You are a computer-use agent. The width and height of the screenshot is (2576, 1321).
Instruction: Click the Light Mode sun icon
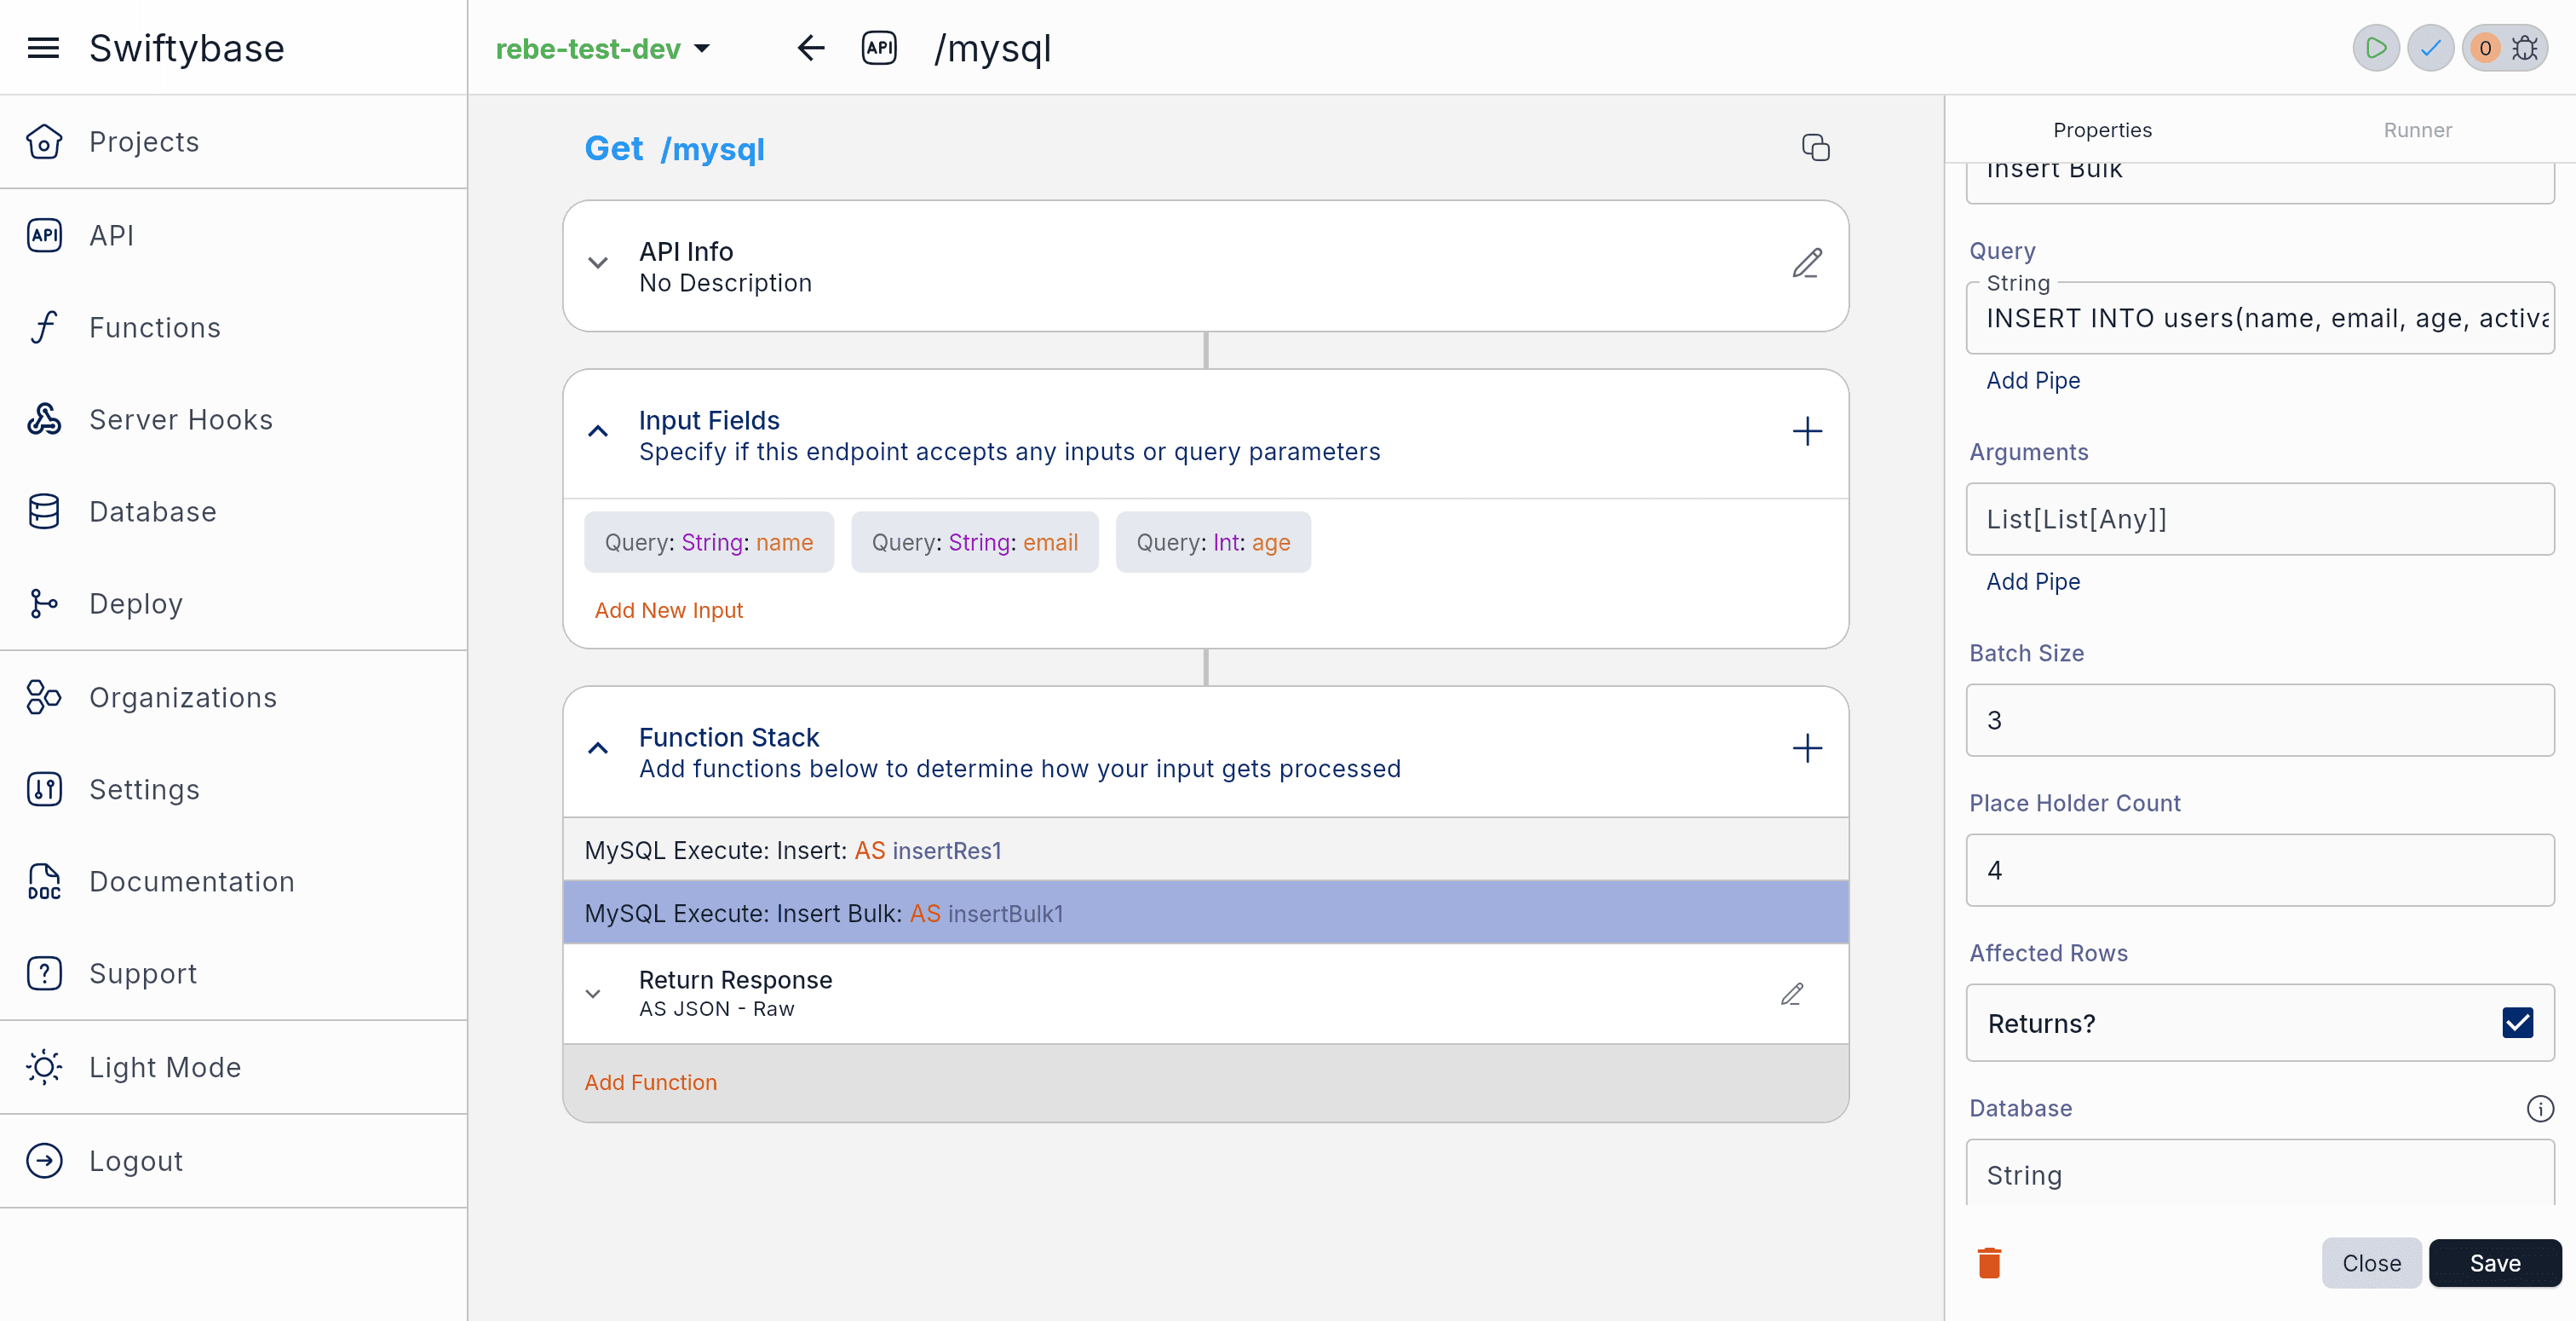(44, 1068)
